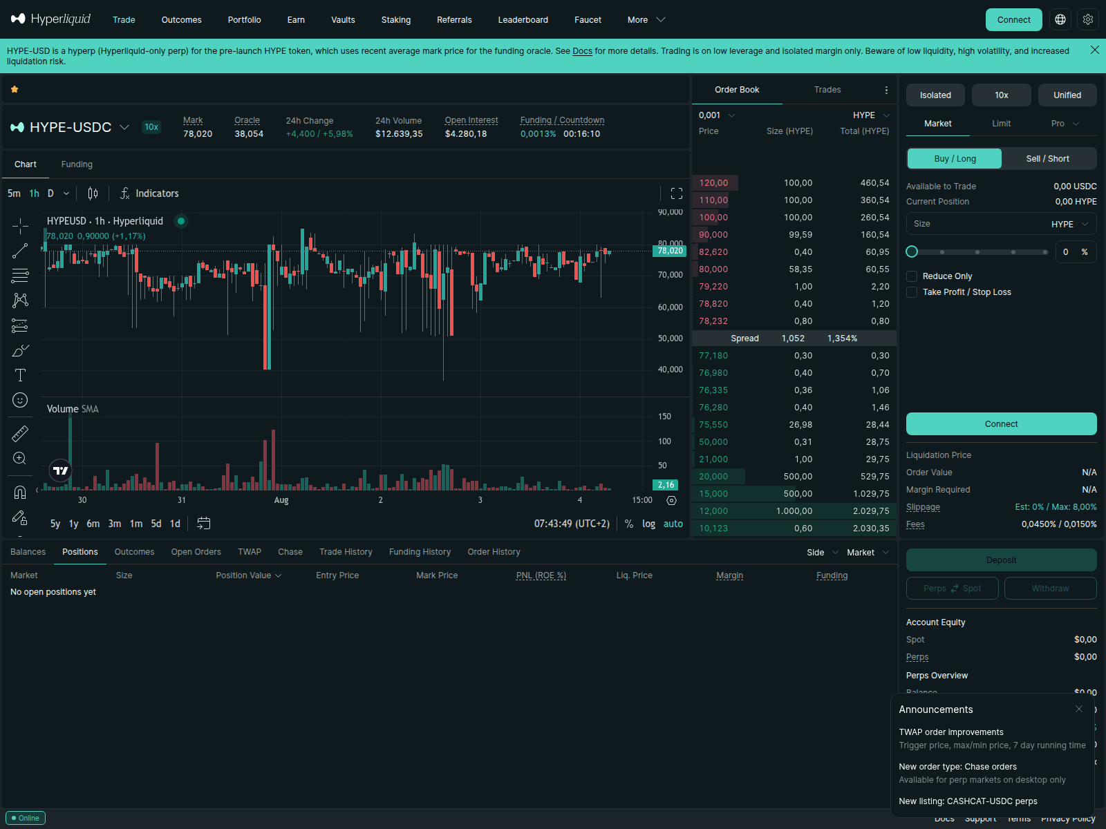Open the Pro order type dropdown

pos(1065,124)
